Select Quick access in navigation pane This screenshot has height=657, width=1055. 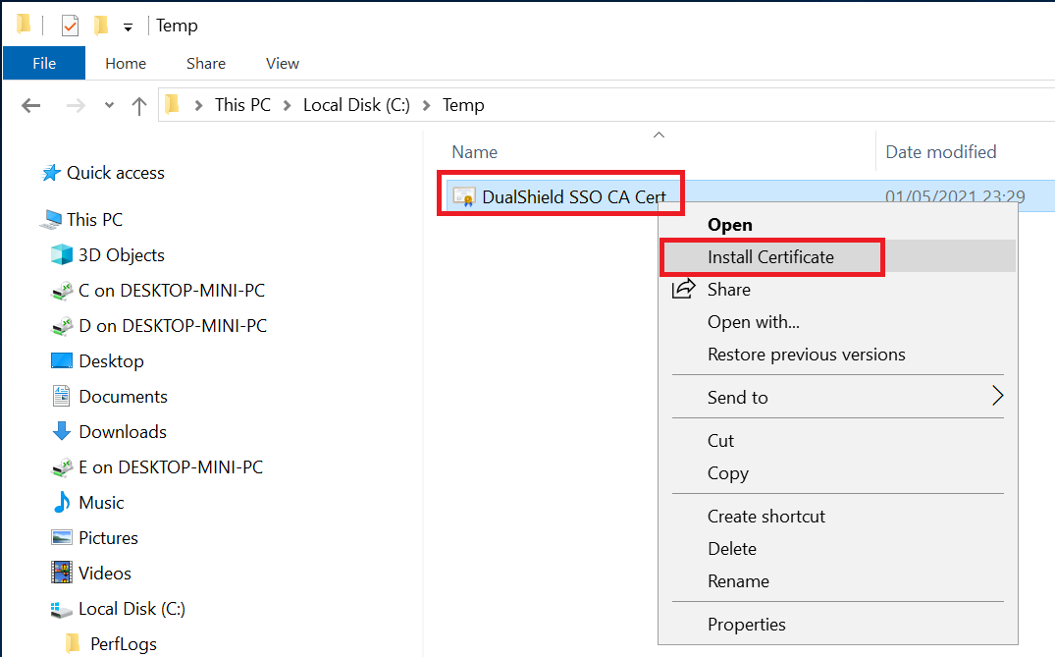(115, 173)
